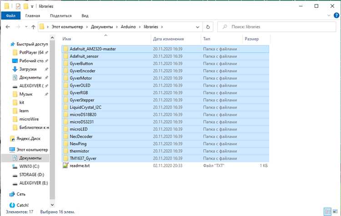Select the NecDecoder folder
341x216 pixels.
(165, 136)
